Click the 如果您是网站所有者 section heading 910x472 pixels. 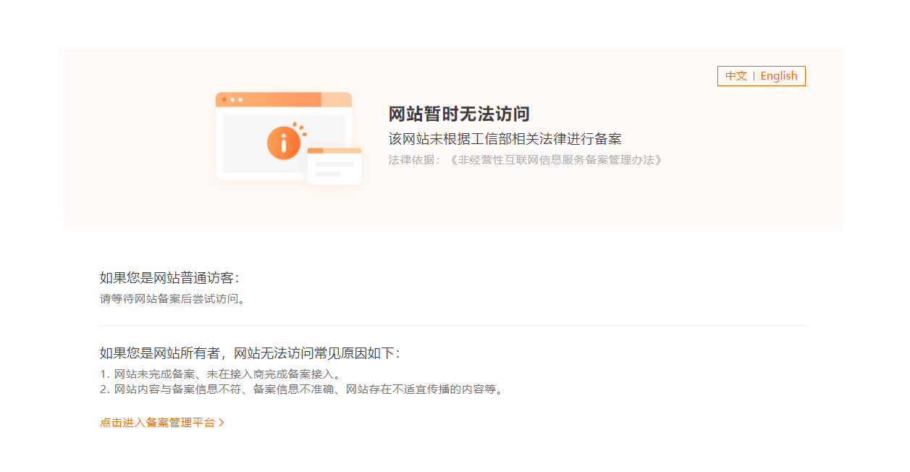coord(249,353)
